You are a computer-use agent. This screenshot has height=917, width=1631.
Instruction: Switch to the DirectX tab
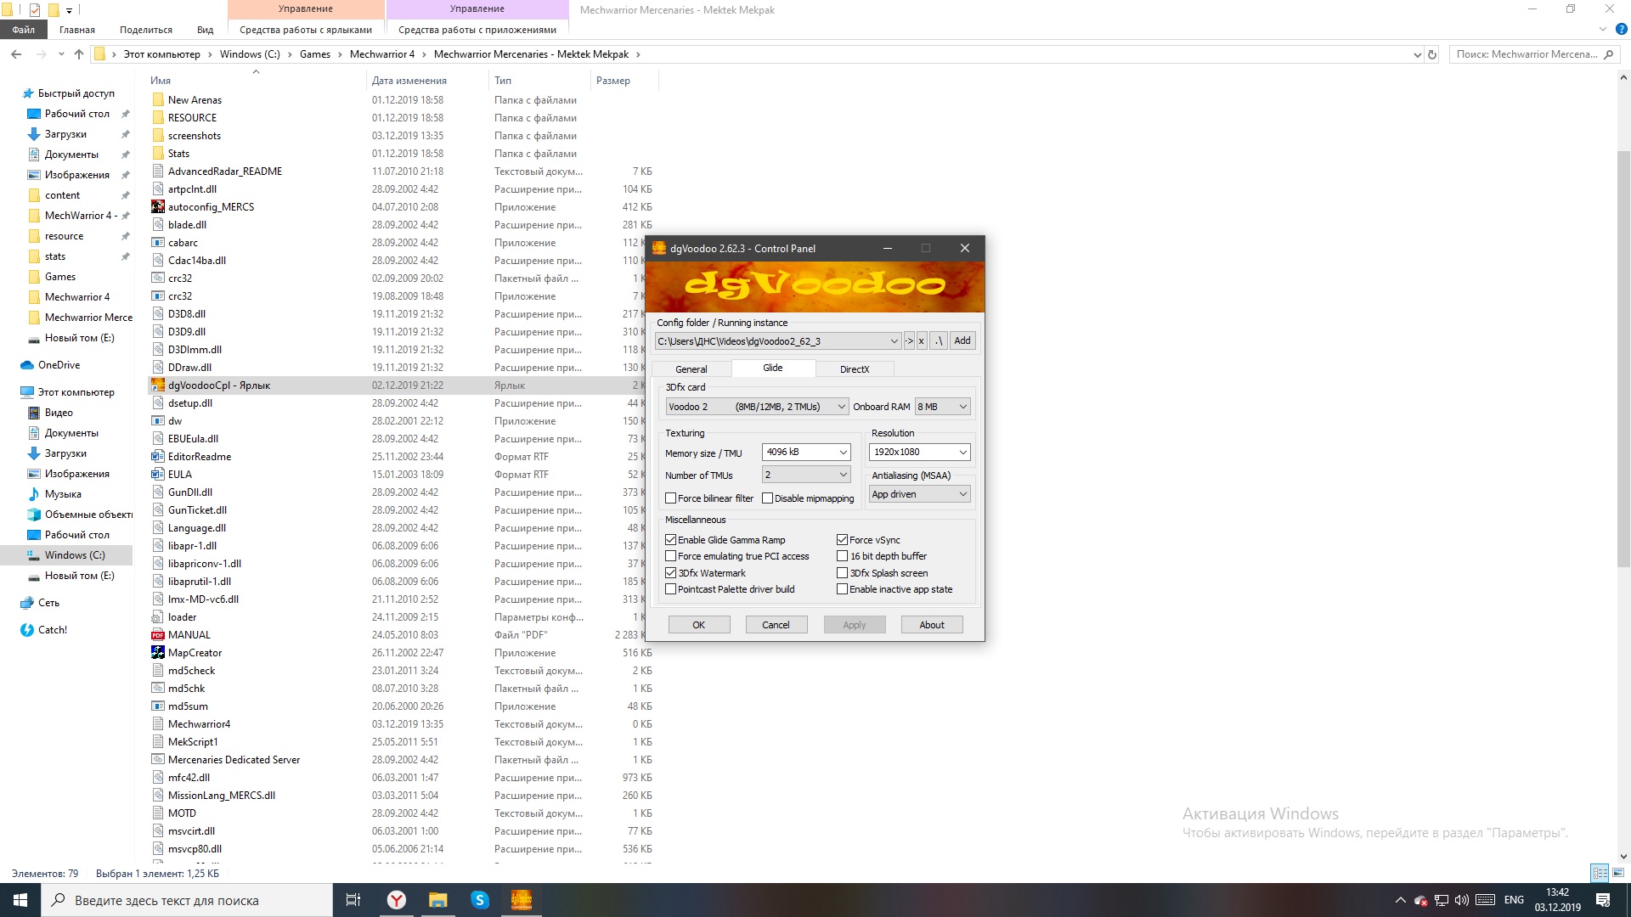click(854, 369)
